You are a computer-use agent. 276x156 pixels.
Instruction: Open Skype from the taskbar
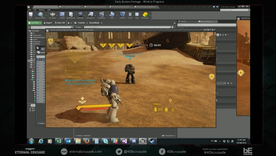click(x=106, y=141)
